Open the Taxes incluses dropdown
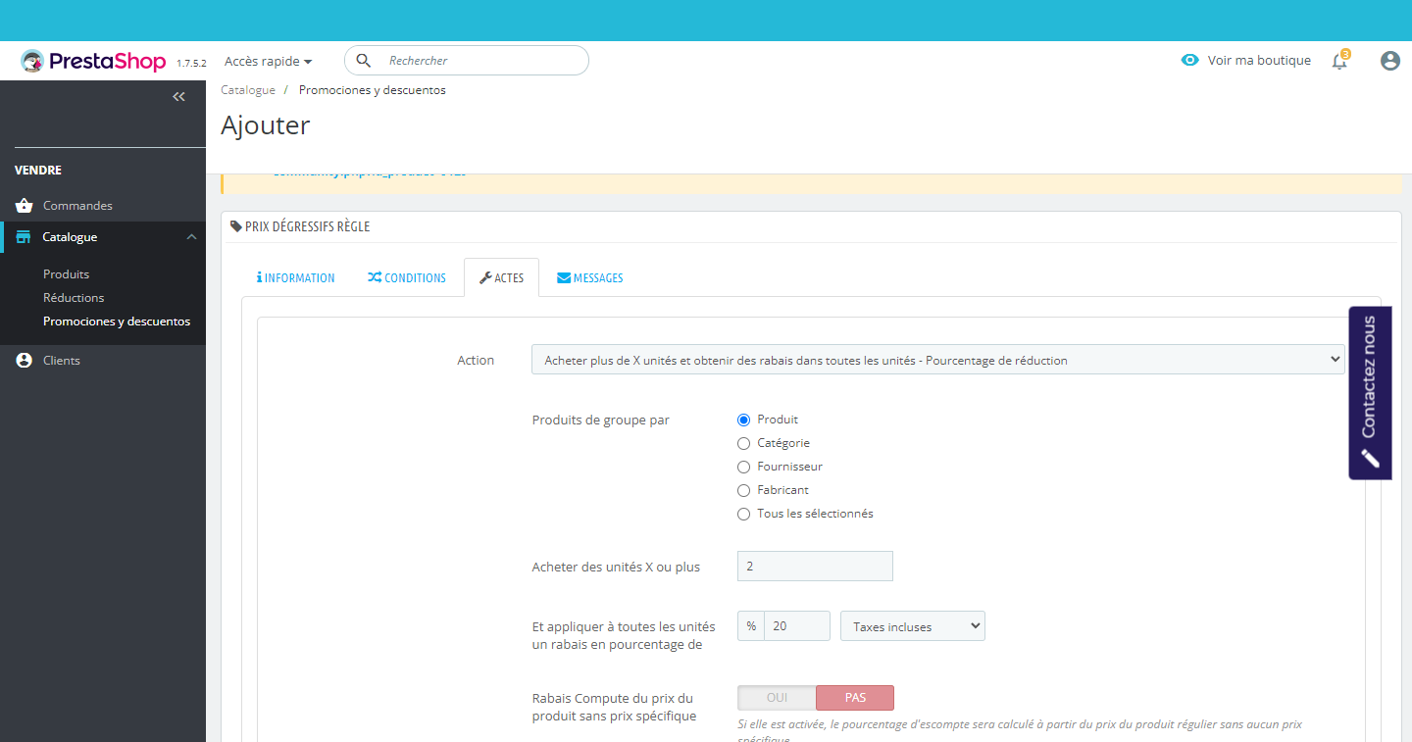 coord(913,626)
